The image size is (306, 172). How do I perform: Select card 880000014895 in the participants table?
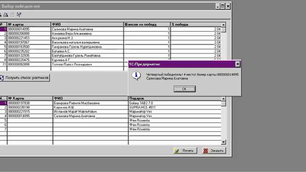29,29
